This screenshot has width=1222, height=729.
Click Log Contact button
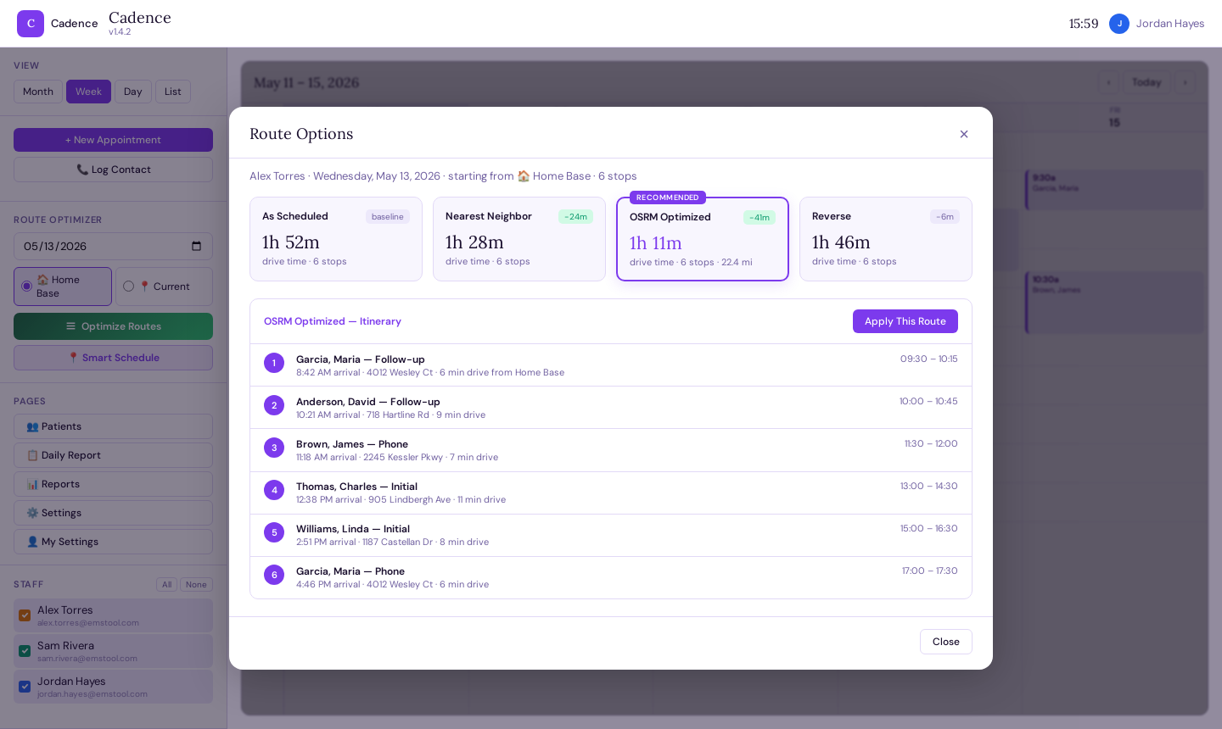[x=113, y=170]
